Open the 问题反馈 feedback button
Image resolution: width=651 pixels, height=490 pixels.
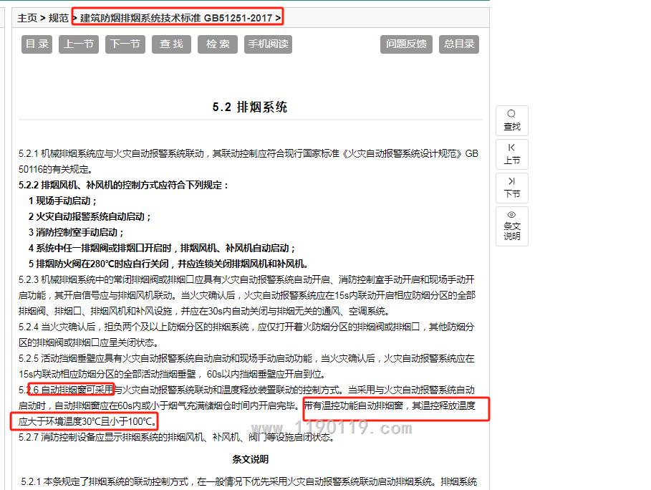406,44
